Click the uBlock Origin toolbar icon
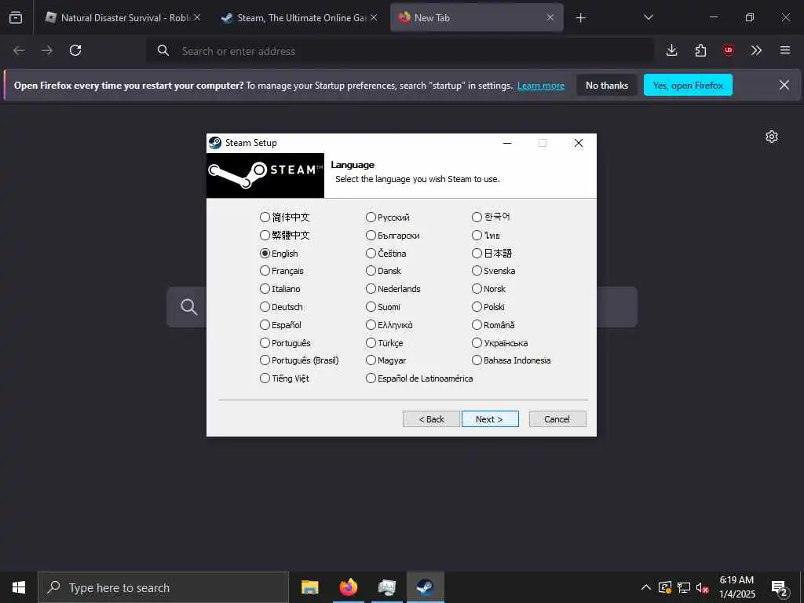 click(x=728, y=50)
